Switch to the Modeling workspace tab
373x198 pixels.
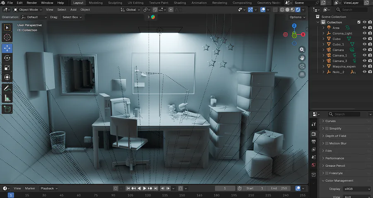coord(96,3)
